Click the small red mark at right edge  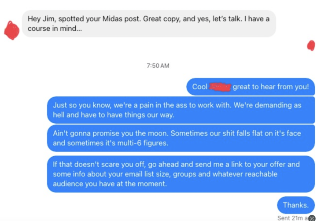click(x=311, y=45)
